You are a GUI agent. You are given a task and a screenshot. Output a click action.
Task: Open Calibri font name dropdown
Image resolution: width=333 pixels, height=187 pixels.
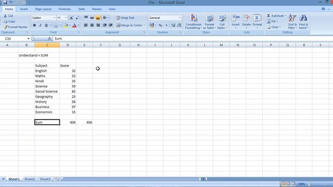55,18
